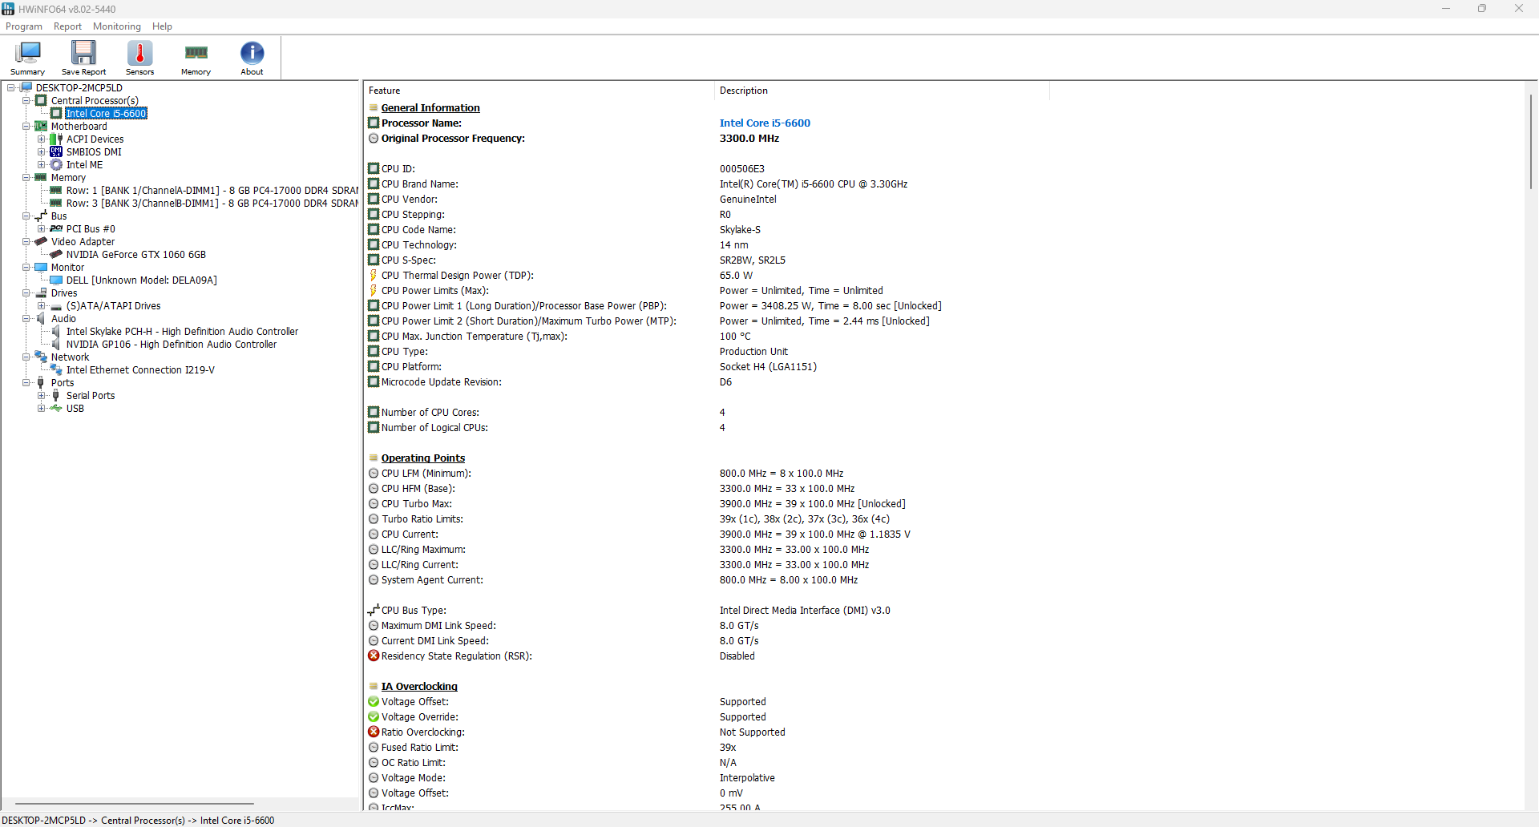
Task: Open the Report menu
Action: coord(67,26)
